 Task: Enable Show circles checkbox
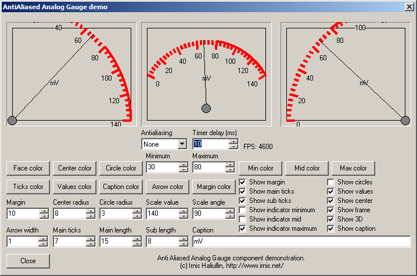coord(331,182)
